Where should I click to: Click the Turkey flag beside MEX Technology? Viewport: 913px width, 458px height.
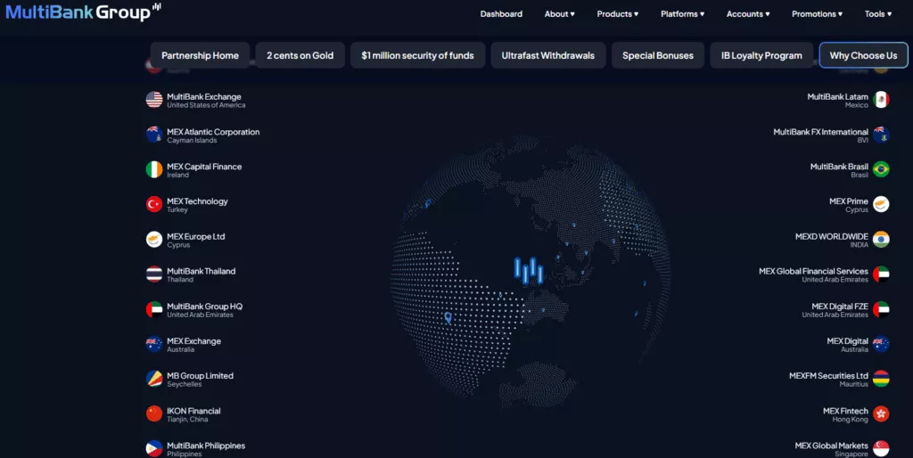pyautogui.click(x=154, y=204)
